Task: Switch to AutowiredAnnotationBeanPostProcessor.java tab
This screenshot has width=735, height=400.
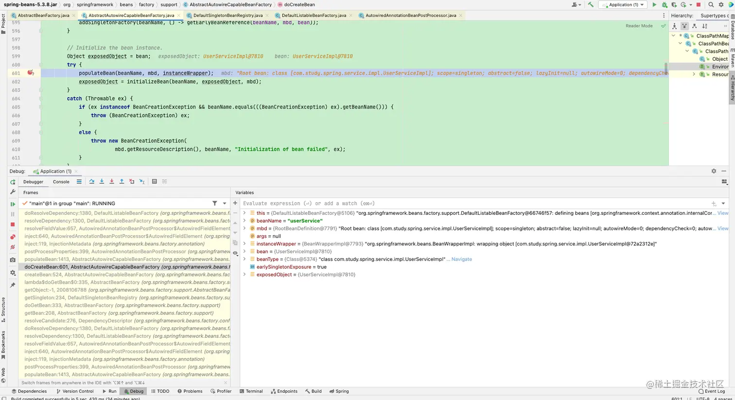Action: pos(411,16)
